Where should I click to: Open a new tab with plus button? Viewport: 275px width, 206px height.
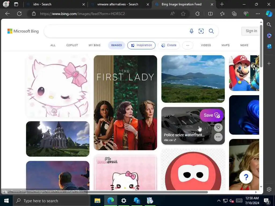[x=222, y=4]
